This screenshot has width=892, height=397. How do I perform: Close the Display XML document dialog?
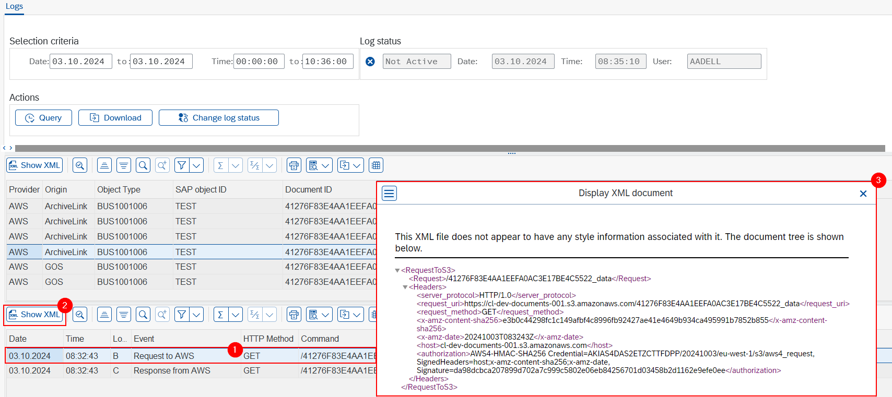click(x=863, y=194)
